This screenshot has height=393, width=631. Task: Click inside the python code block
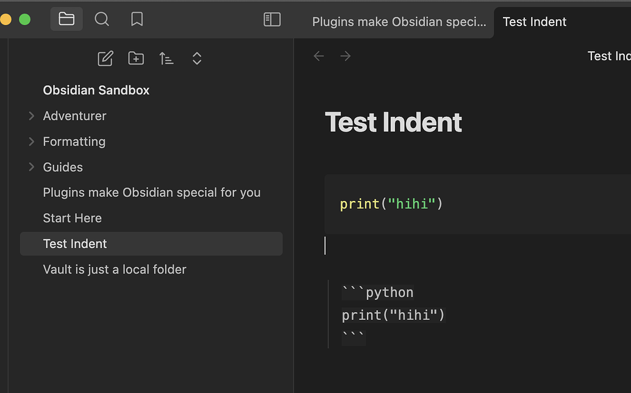coord(390,204)
